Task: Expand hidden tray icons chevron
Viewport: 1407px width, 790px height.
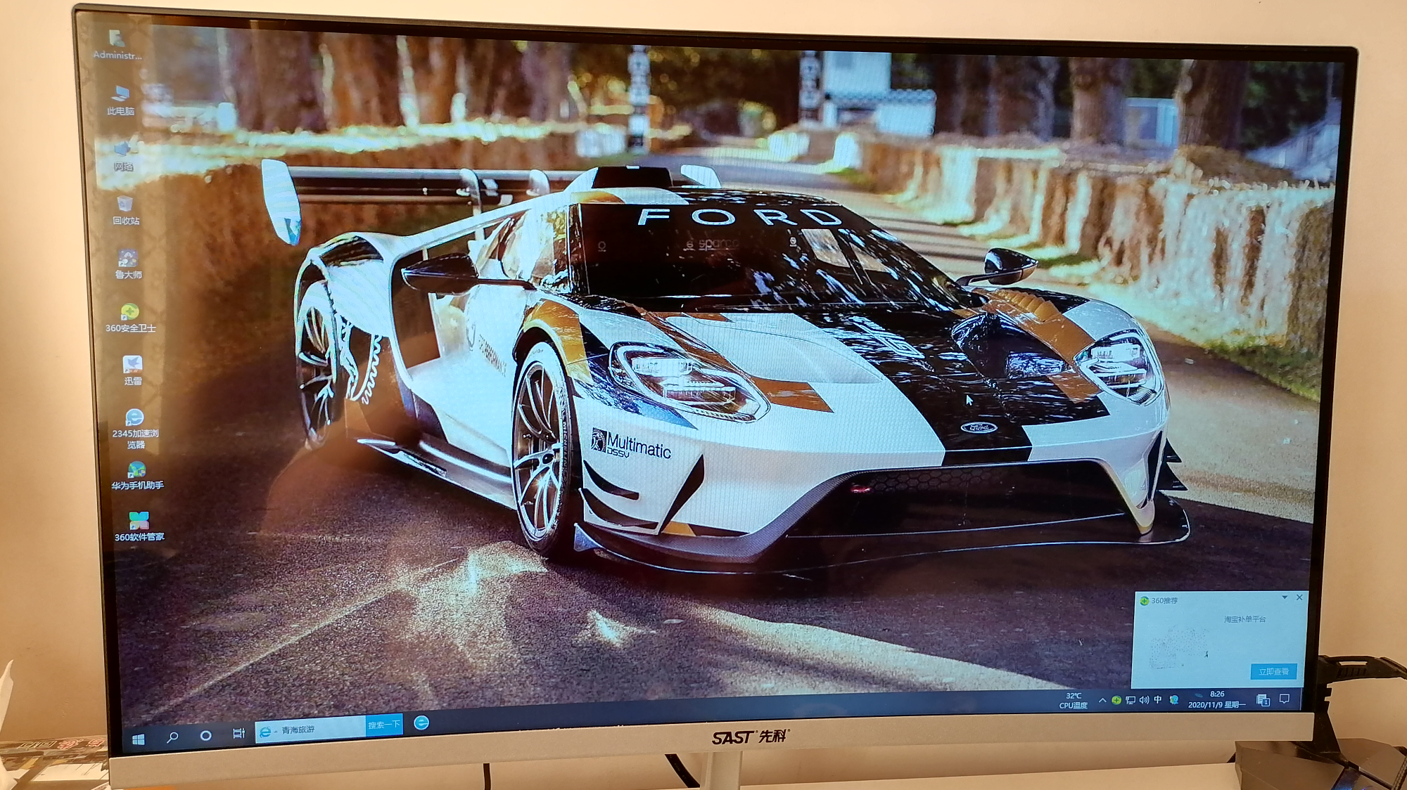Action: click(x=1102, y=700)
